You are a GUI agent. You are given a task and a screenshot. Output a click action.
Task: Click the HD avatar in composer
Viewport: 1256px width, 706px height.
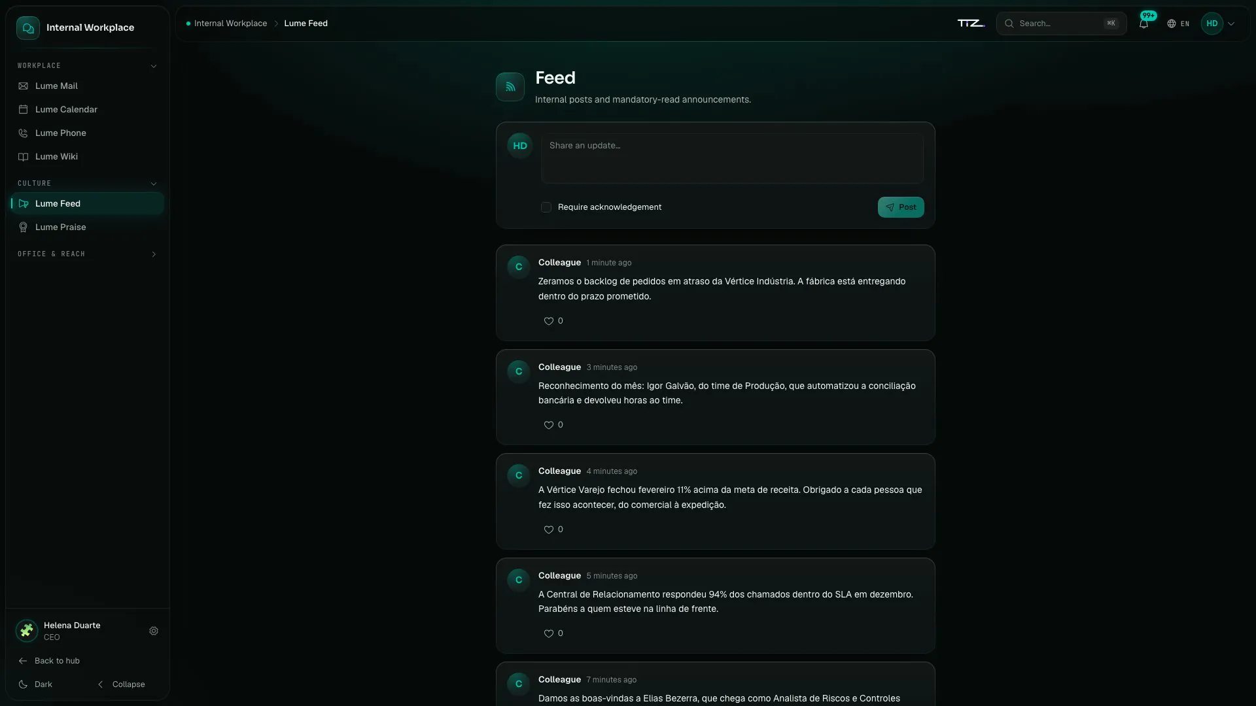point(520,146)
